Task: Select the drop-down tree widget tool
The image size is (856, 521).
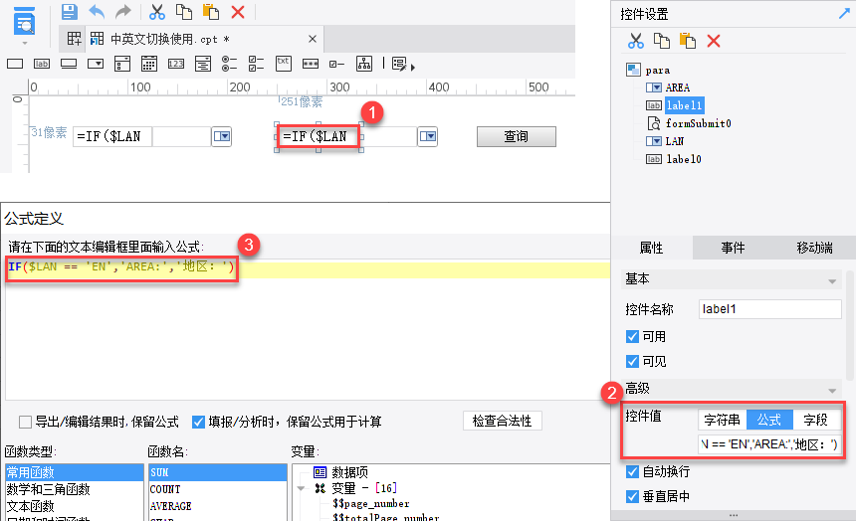Action: [x=202, y=64]
